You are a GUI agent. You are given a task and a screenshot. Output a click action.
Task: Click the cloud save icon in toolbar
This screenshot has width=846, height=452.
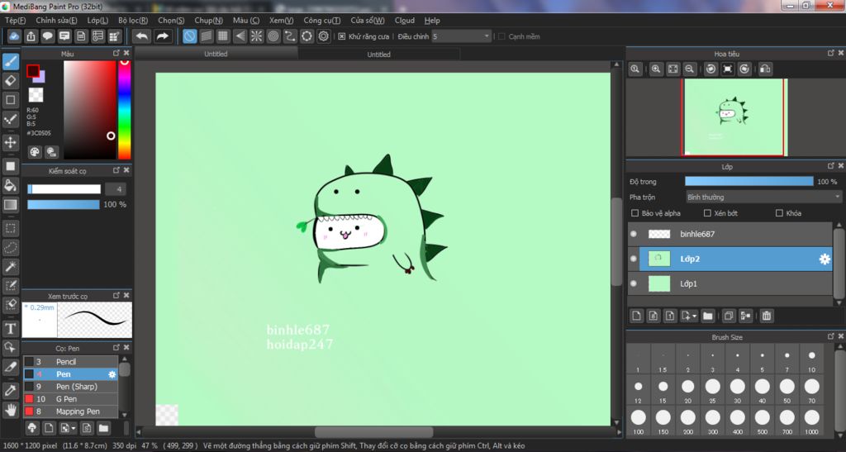click(x=14, y=36)
